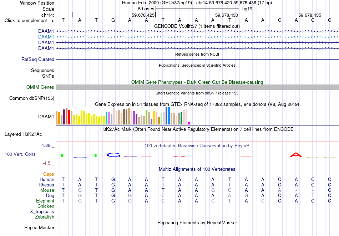
Task: Select the 'Human' alignment row label
Action: click(x=47, y=179)
